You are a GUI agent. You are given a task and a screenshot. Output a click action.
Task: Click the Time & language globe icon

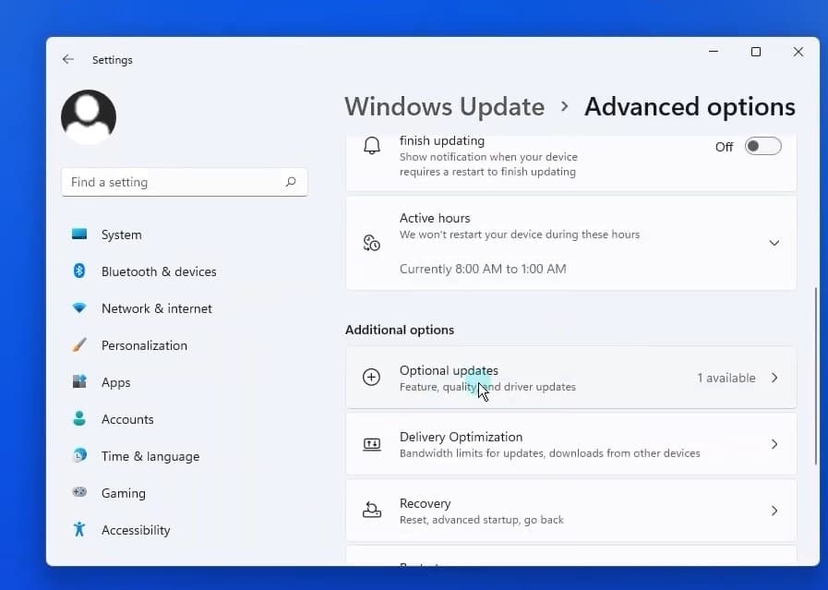pyautogui.click(x=79, y=455)
